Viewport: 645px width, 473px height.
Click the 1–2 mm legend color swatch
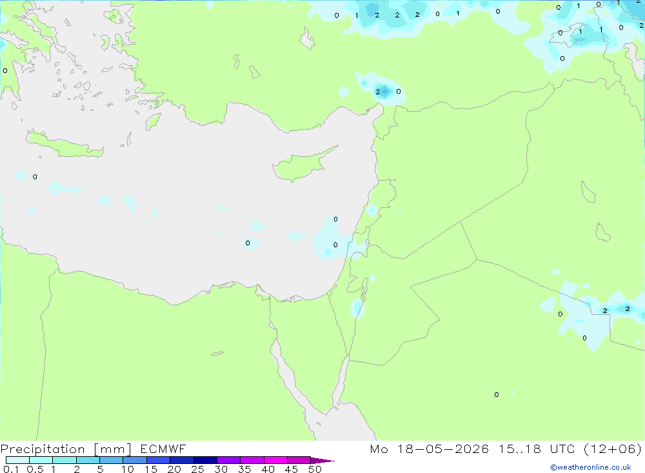(64, 460)
